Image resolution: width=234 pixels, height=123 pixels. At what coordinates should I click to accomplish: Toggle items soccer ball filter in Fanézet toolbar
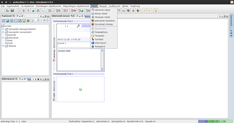click(20, 21)
